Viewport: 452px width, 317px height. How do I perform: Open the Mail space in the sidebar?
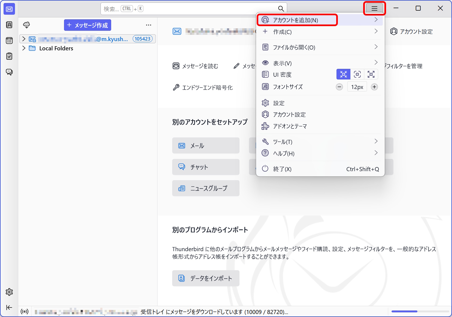coord(9,9)
